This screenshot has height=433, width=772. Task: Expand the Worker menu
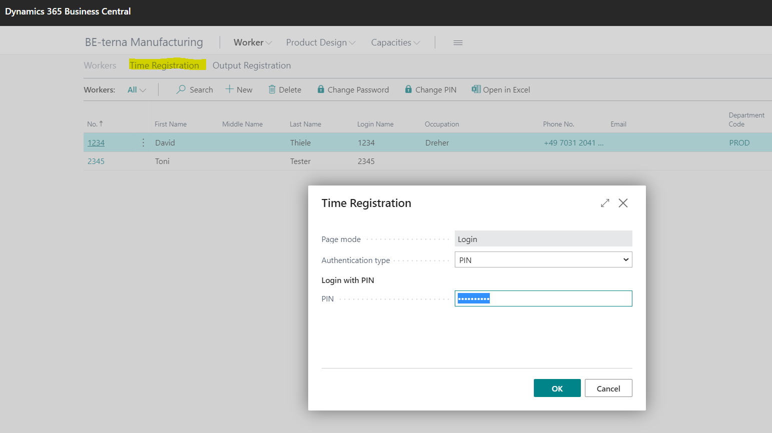pos(253,42)
